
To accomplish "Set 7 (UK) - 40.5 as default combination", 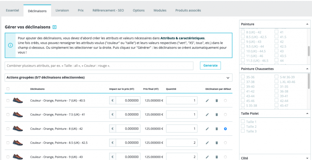I will click(x=225, y=101).
